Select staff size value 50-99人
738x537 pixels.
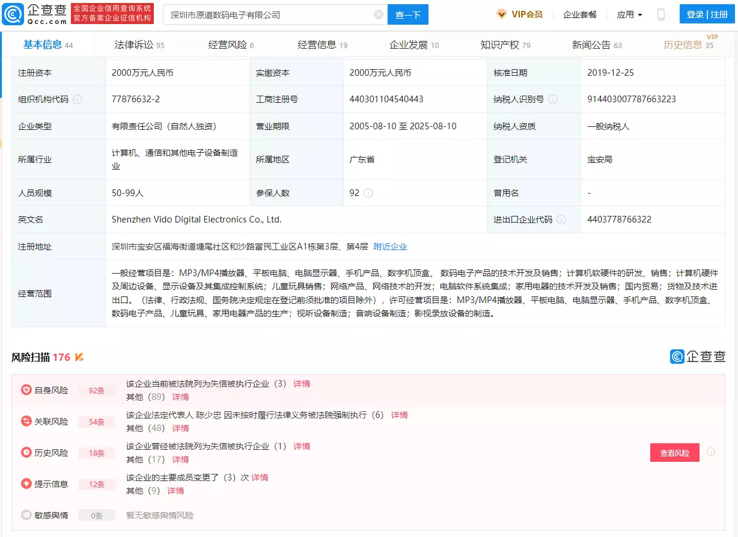[127, 193]
